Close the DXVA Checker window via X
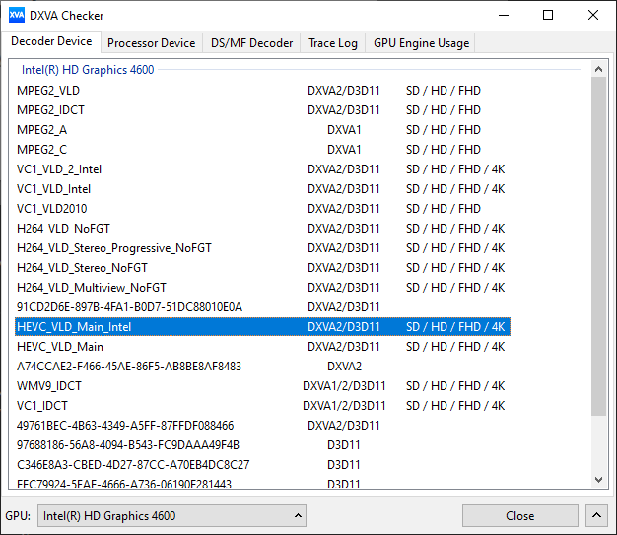Image resolution: width=617 pixels, height=535 pixels. (x=593, y=16)
